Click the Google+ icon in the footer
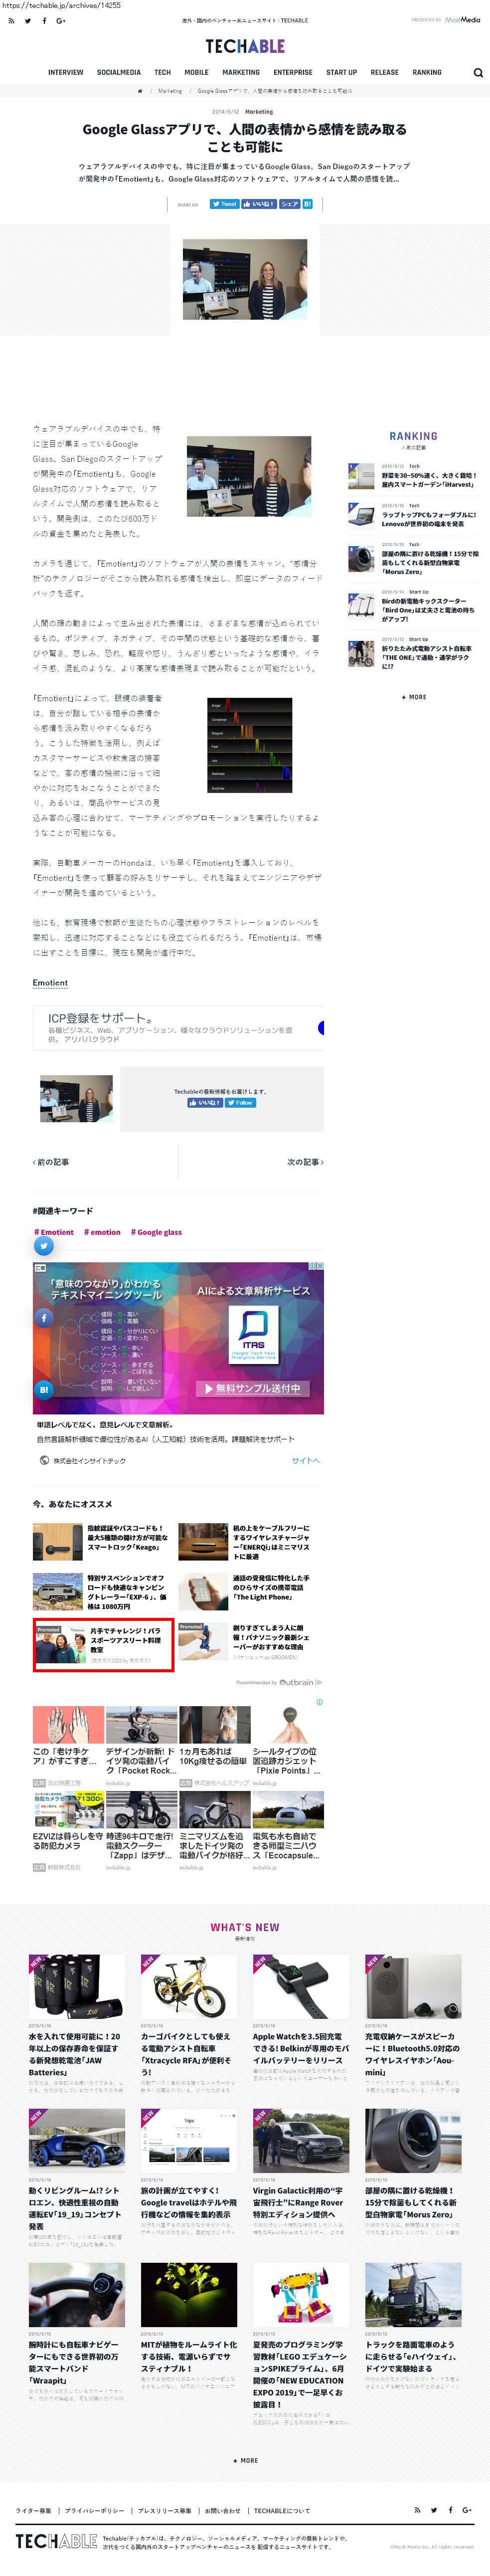This screenshot has width=490, height=2576. (x=467, y=2510)
